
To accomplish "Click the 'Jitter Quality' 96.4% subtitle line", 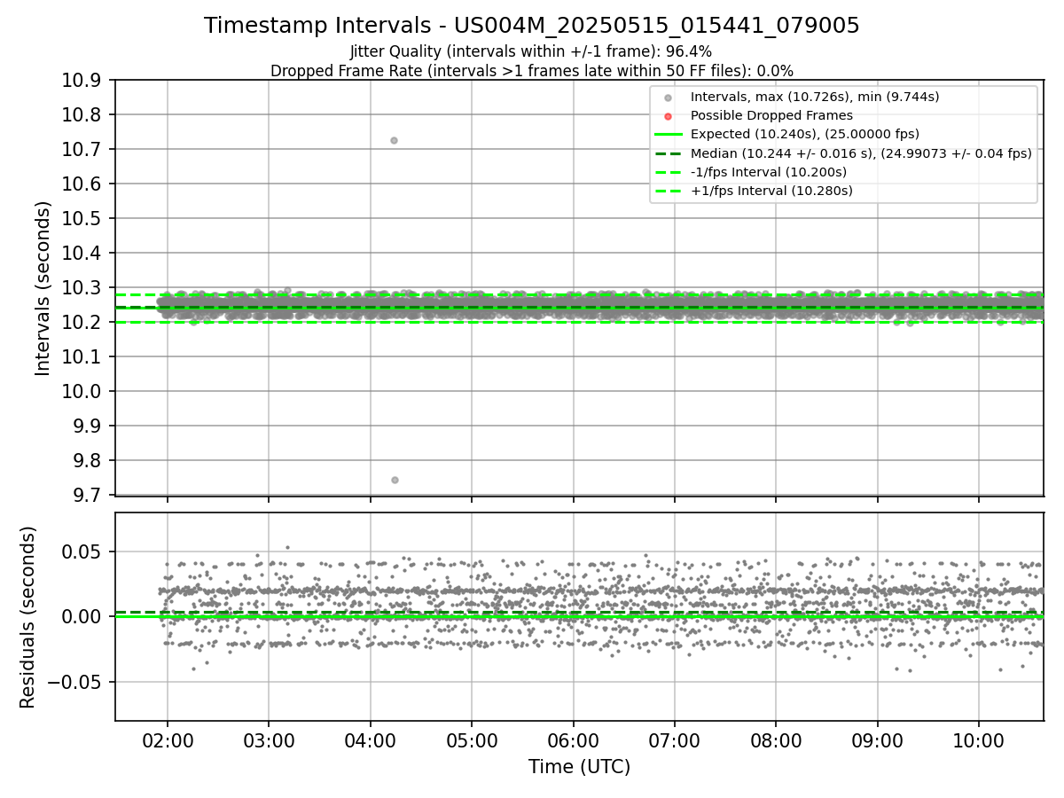I will 531,52.
